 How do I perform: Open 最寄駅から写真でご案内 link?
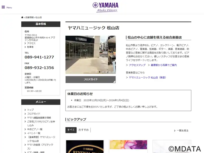(x=163, y=65)
